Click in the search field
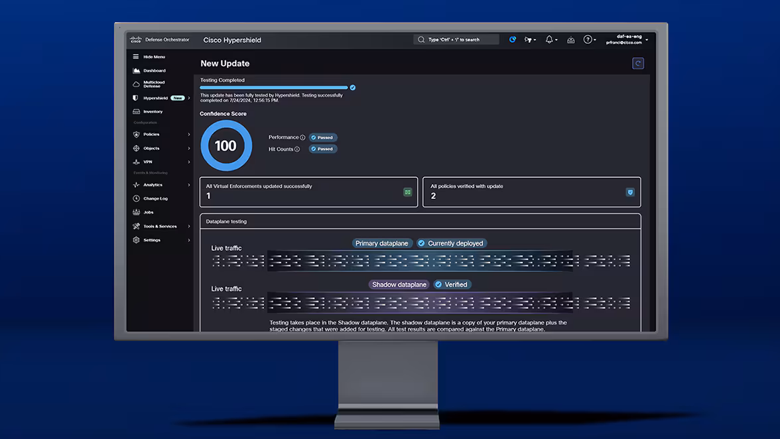 point(456,39)
